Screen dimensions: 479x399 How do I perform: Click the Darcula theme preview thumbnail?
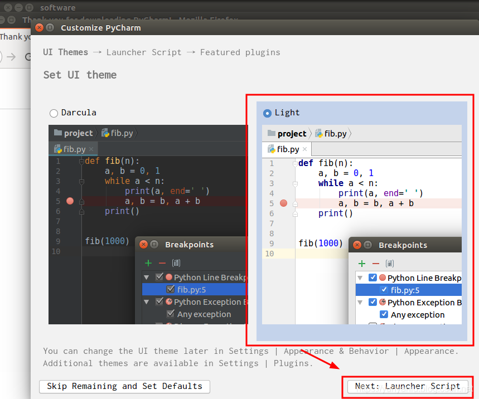[148, 225]
